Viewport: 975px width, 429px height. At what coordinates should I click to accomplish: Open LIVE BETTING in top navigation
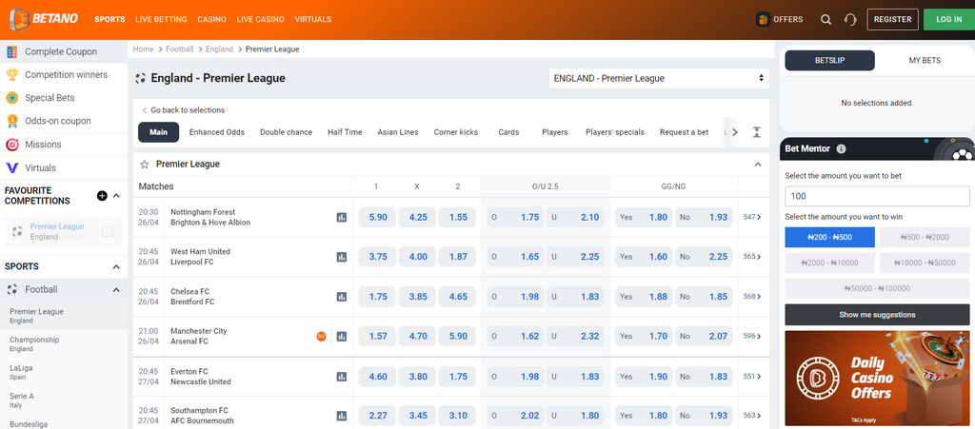(x=161, y=19)
